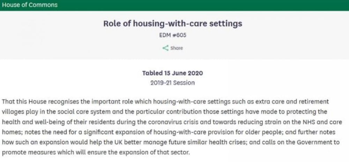Click the empty green header bar area
Screen dimensions: 349x162
coord(209,5)
